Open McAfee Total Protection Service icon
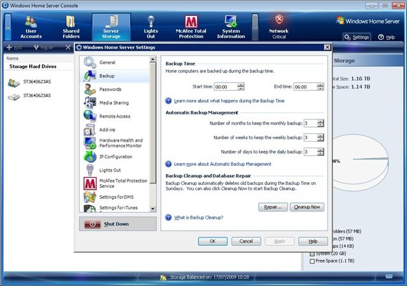The width and height of the screenshot is (407, 286). [90, 184]
